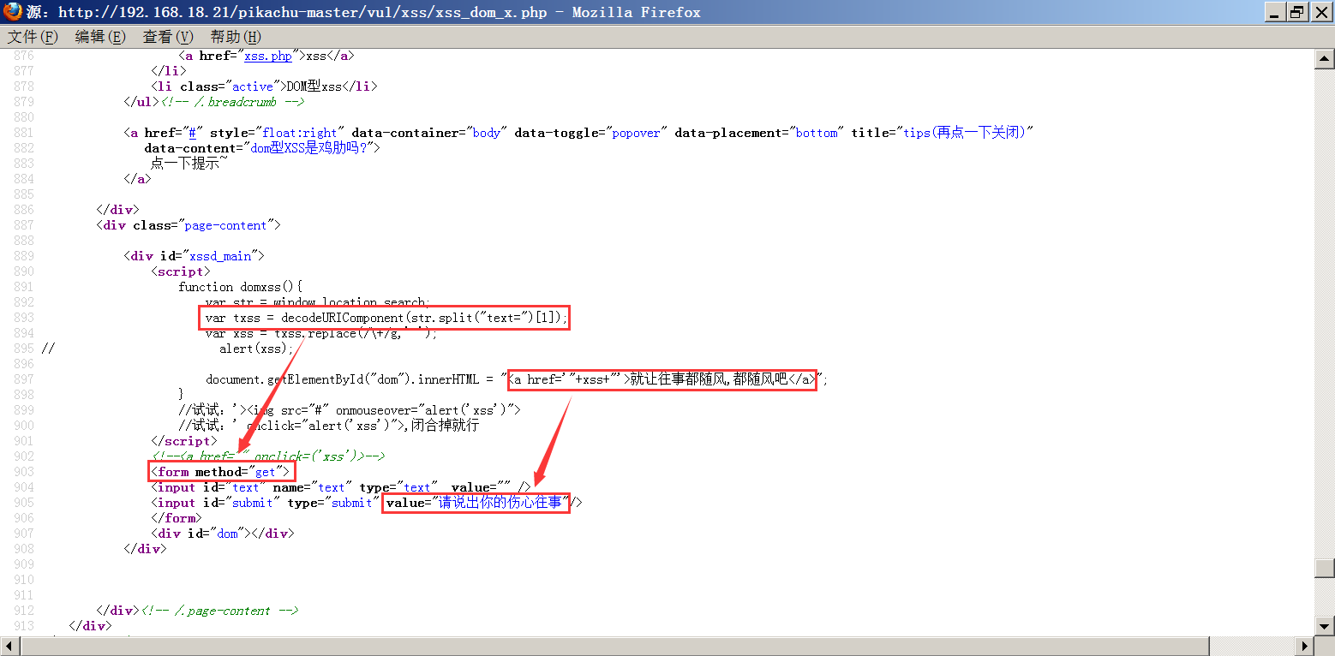Click the class value "page-content" on line 887
1335x656 pixels.
click(x=226, y=225)
